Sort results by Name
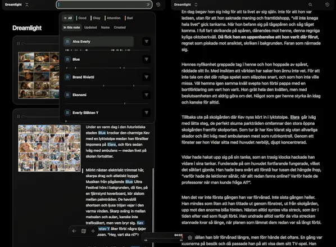The height and width of the screenshot is (247, 336). pyautogui.click(x=105, y=28)
